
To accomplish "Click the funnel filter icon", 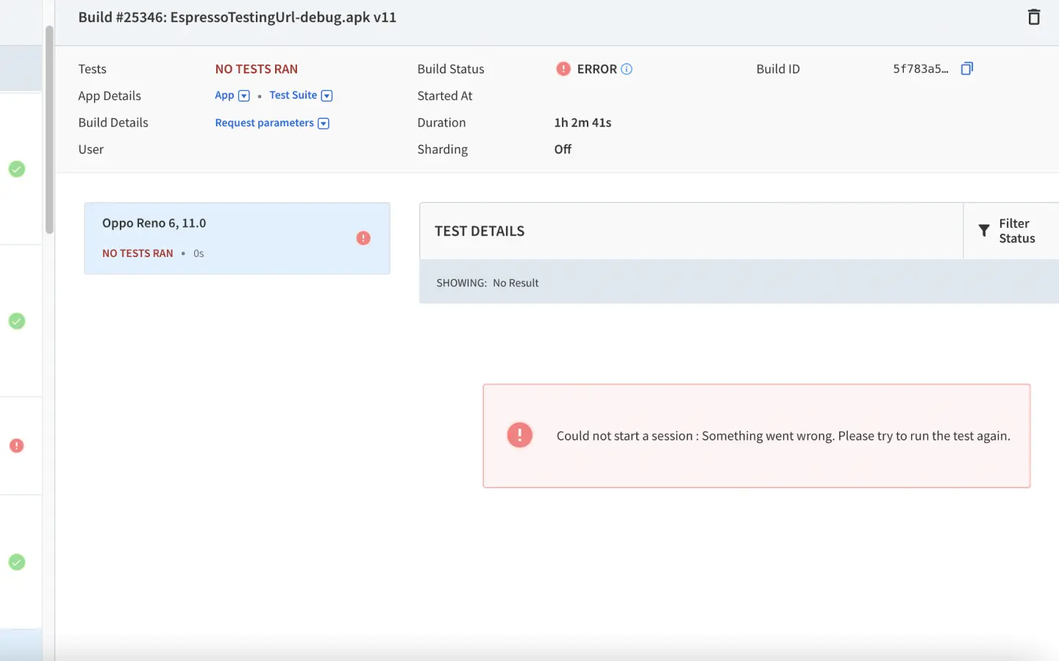I will pyautogui.click(x=984, y=231).
